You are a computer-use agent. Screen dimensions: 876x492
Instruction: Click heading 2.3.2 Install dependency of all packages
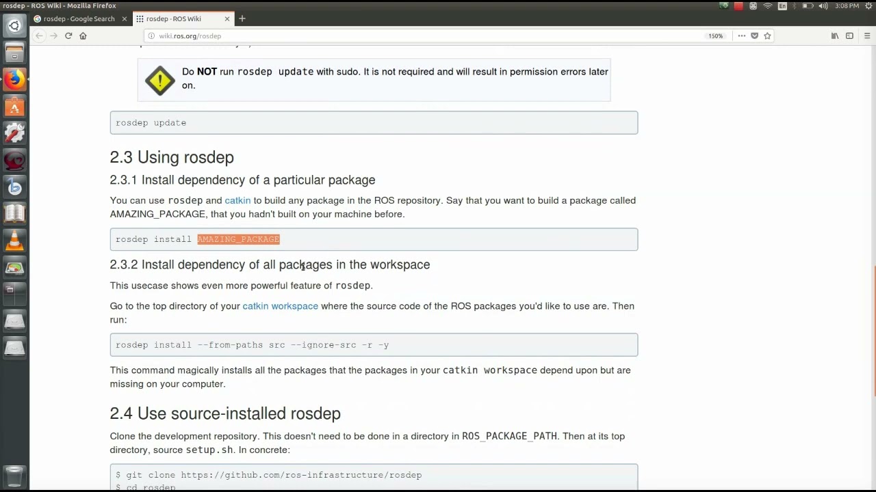(270, 265)
